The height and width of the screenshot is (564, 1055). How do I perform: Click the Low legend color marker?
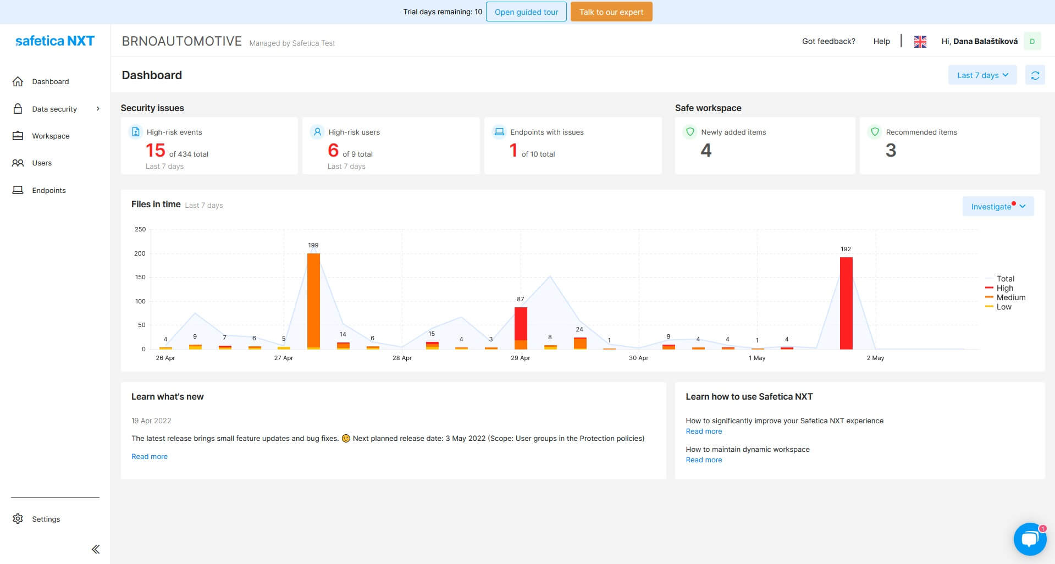[x=989, y=306]
